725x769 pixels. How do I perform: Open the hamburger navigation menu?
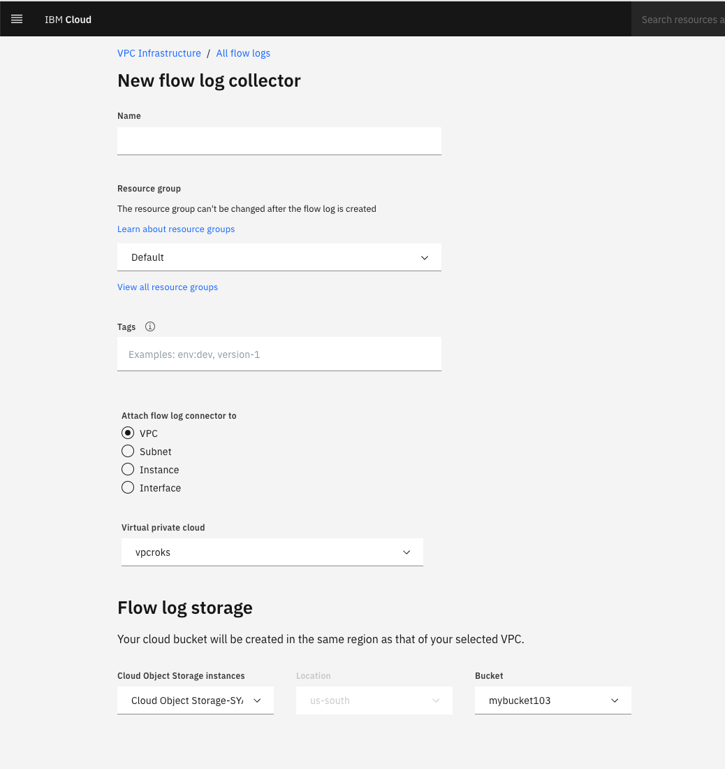(x=17, y=19)
